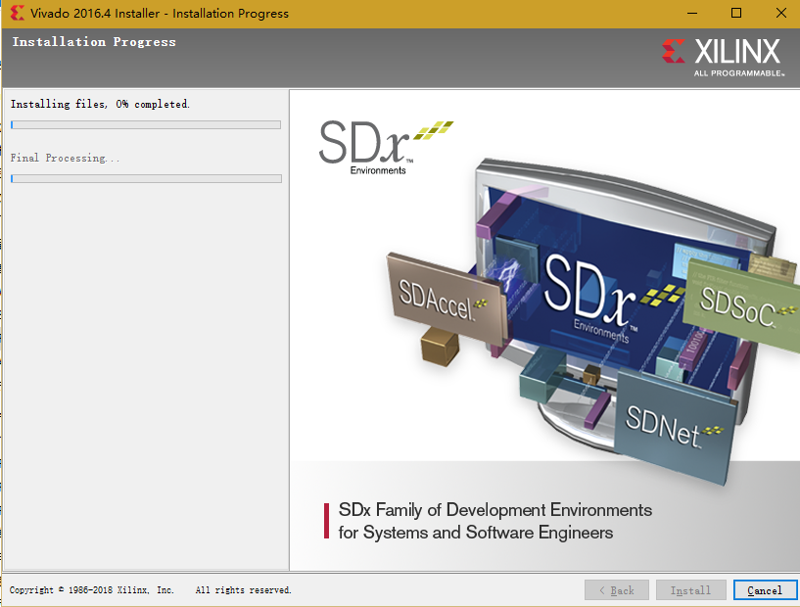Click the Xilinx copyright notice text
Viewport: 800px width, 607px height.
(92, 590)
